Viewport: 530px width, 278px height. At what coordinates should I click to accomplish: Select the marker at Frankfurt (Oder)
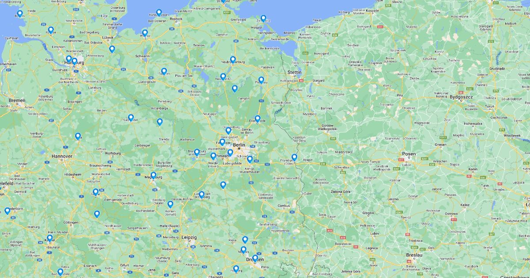(x=294, y=157)
